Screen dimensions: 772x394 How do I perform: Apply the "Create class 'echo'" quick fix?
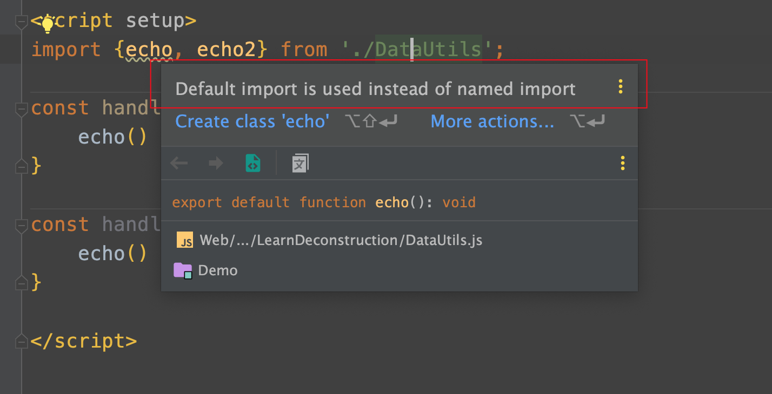(252, 121)
